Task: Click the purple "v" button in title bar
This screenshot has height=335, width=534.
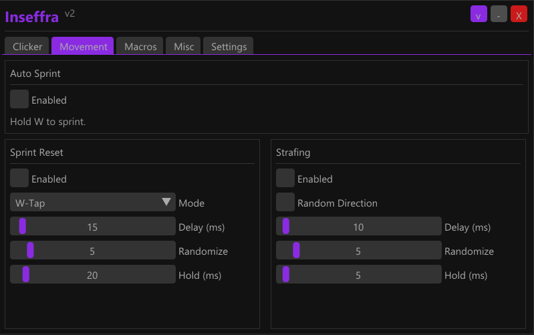Action: [x=479, y=14]
